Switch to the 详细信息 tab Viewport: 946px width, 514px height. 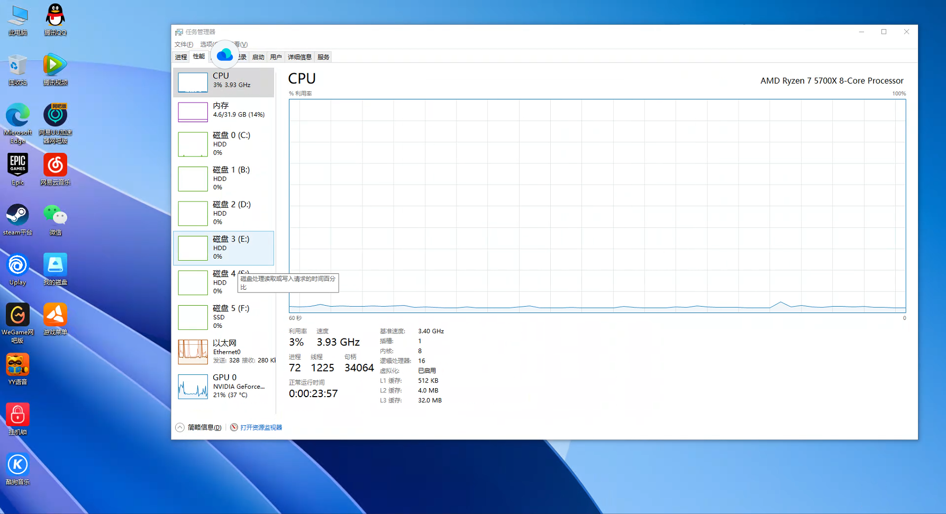point(299,57)
